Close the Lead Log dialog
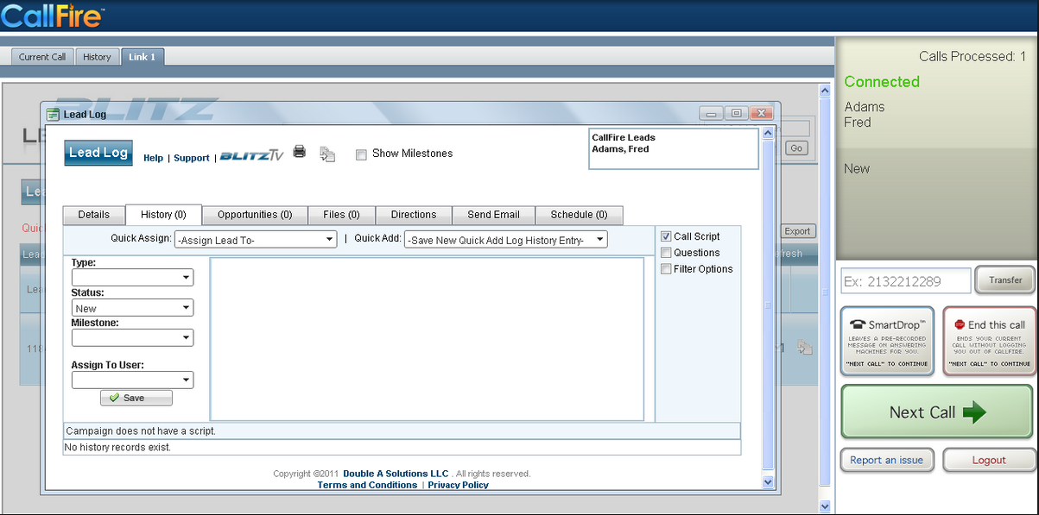 pos(761,113)
